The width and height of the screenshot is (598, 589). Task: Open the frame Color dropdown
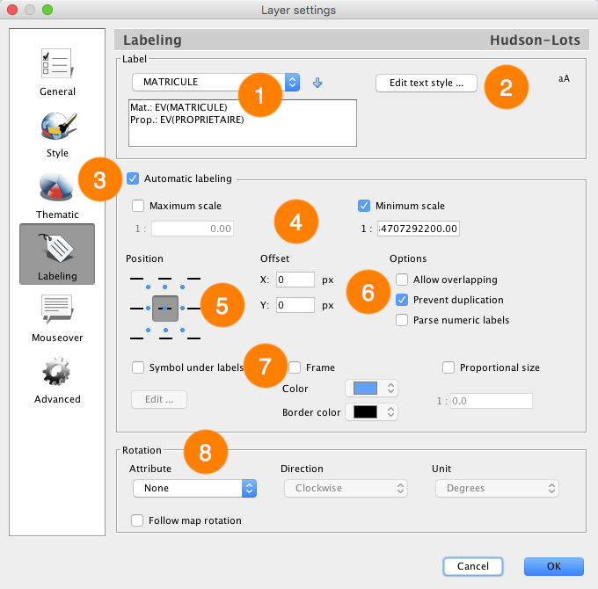click(371, 389)
